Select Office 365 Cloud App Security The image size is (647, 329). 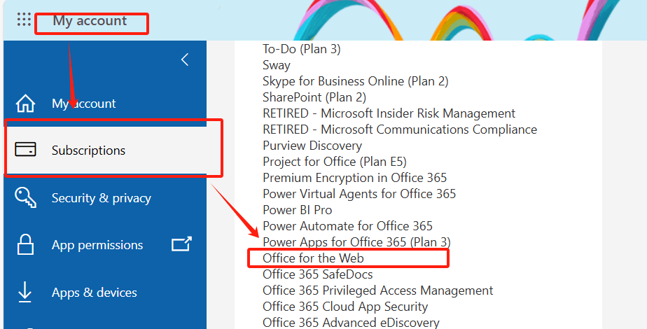(345, 307)
